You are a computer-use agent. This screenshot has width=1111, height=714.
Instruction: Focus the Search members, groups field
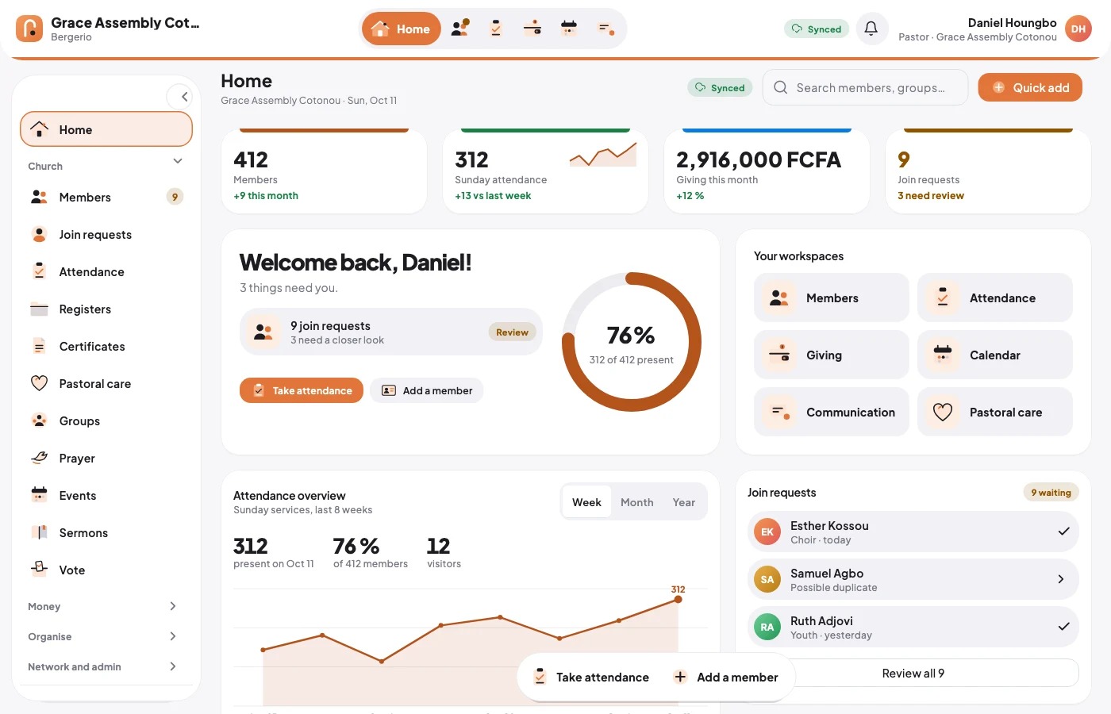point(866,87)
